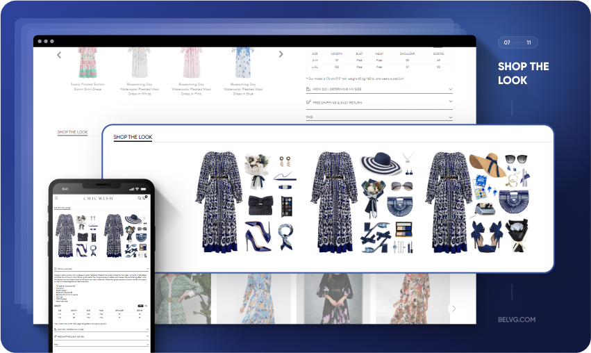
Task: Open Shop The Look tab on background page
Action: point(72,132)
